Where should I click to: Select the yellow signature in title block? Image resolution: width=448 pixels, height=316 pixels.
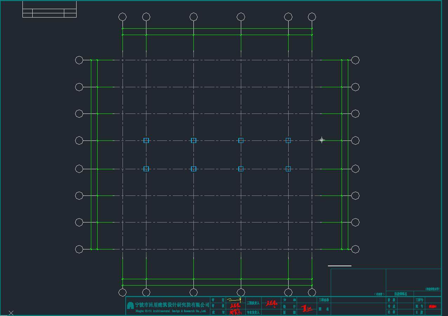(x=235, y=300)
